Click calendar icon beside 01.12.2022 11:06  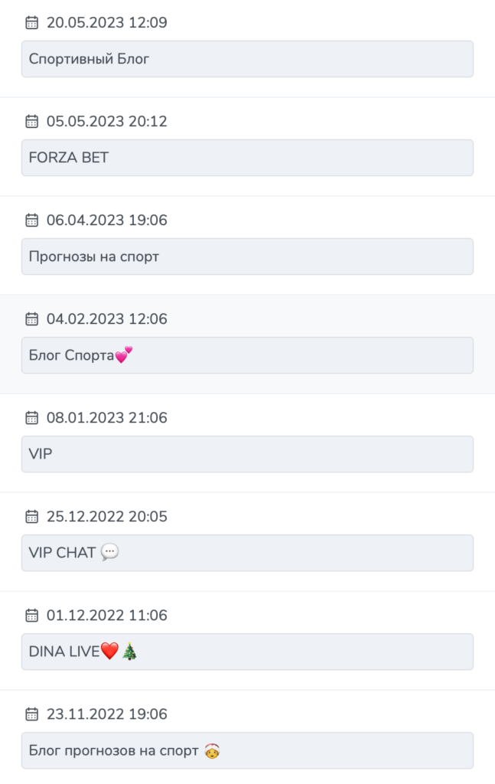pyautogui.click(x=32, y=615)
